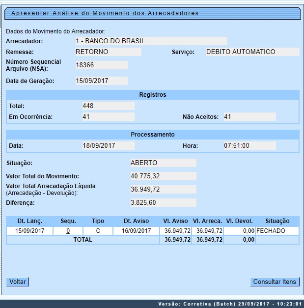Click the Dt. Lanç. column header
304x308 pixels.
click(28, 222)
